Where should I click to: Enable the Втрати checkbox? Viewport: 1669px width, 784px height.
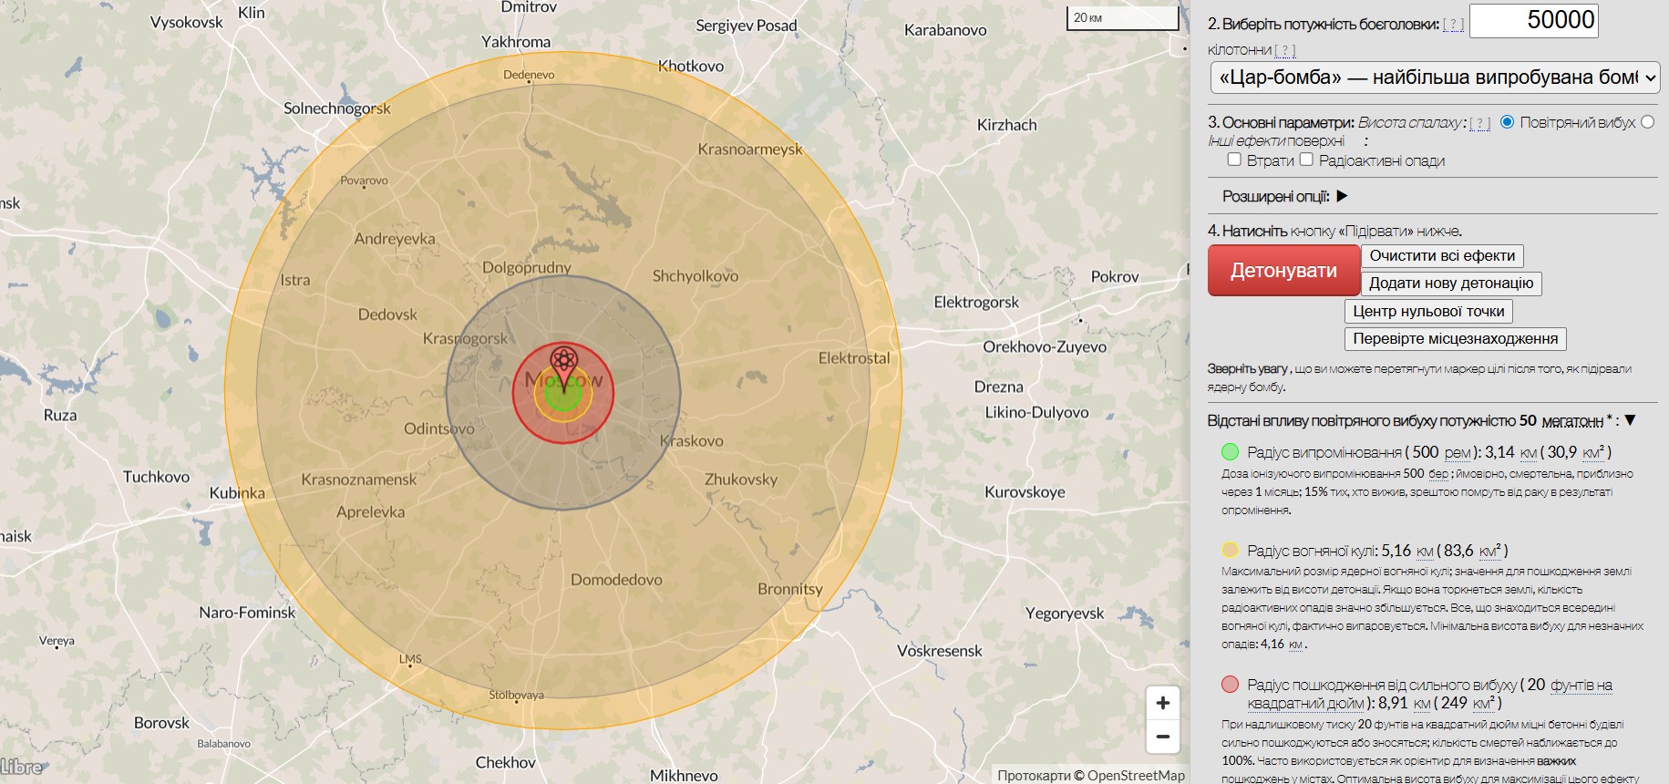1234,160
